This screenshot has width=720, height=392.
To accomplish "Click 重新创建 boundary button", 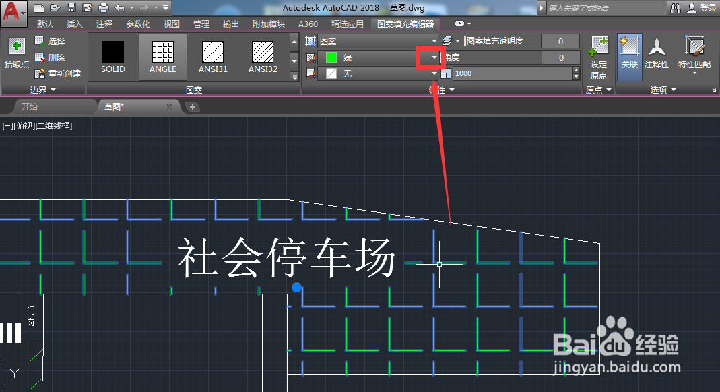I will [59, 73].
